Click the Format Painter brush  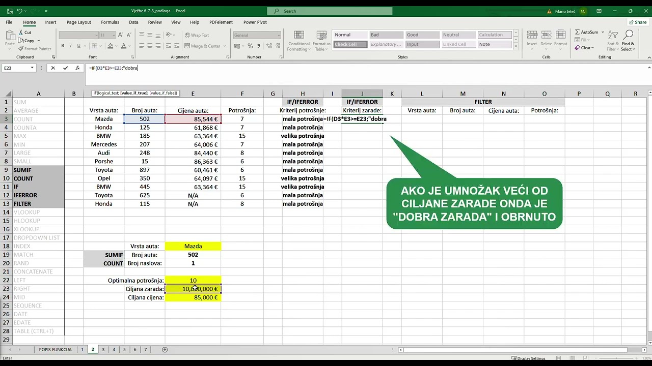point(35,49)
